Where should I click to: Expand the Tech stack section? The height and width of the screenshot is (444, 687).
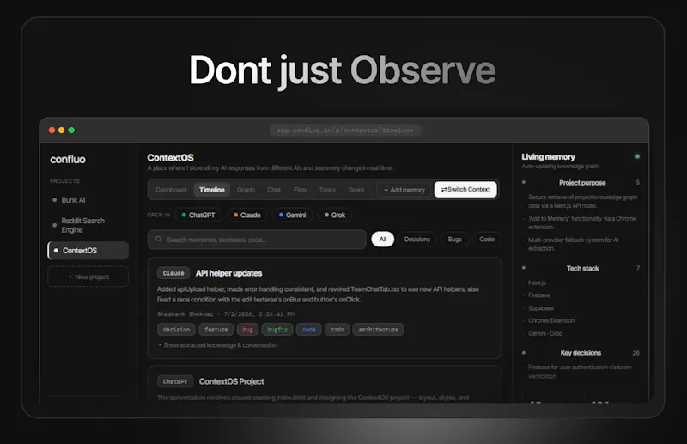(x=582, y=268)
